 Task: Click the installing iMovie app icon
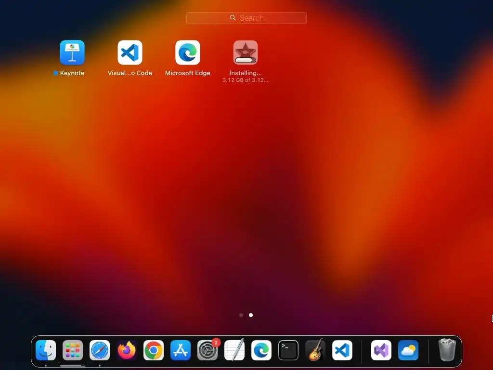coord(246,52)
